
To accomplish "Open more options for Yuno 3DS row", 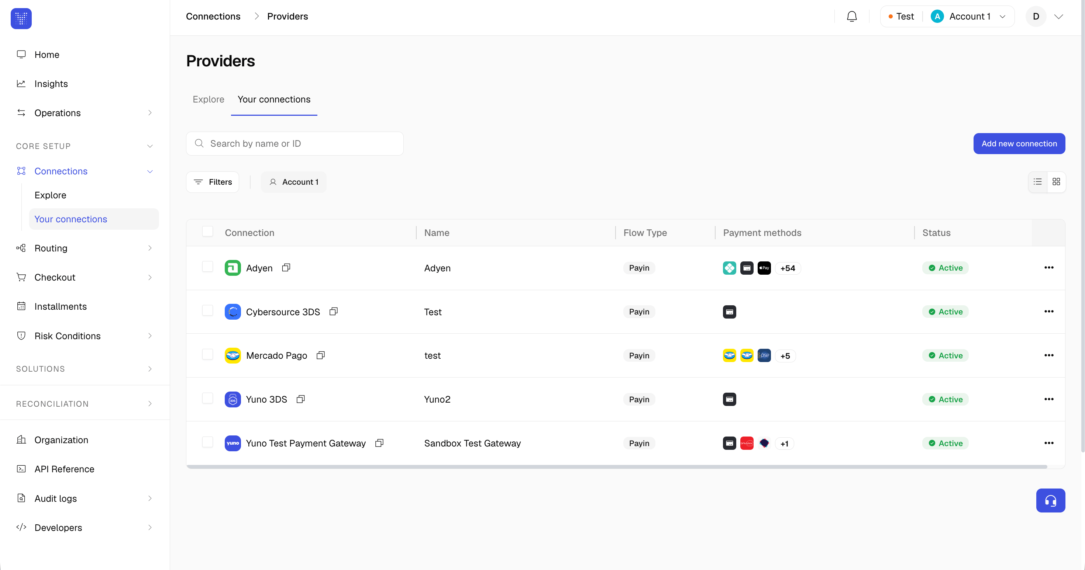I will 1049,399.
